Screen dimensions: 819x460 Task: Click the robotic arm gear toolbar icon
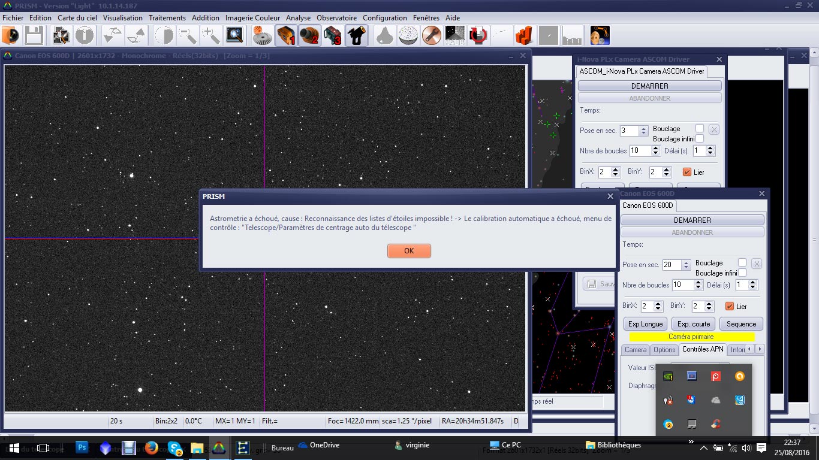click(x=600, y=36)
